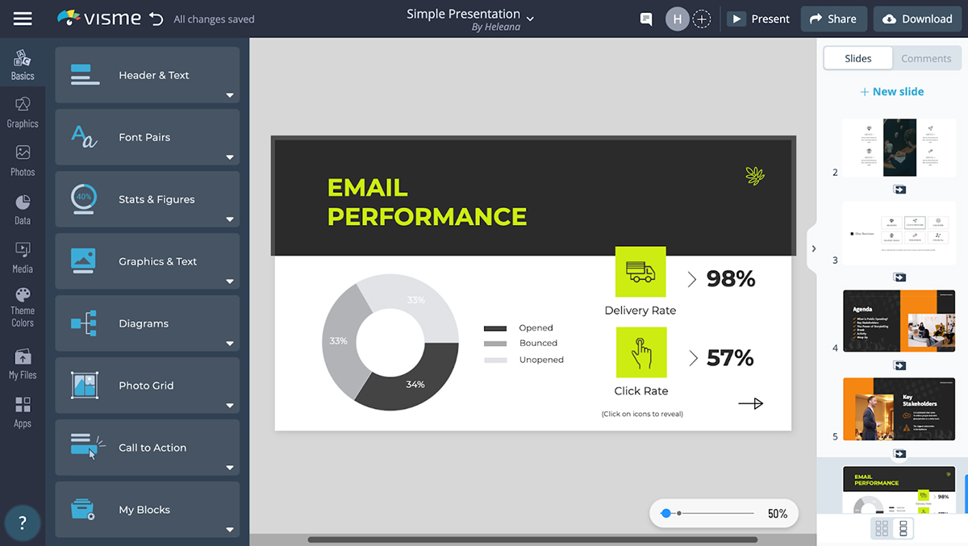
Task: Collapse the slides panel with chevron
Action: pos(813,248)
